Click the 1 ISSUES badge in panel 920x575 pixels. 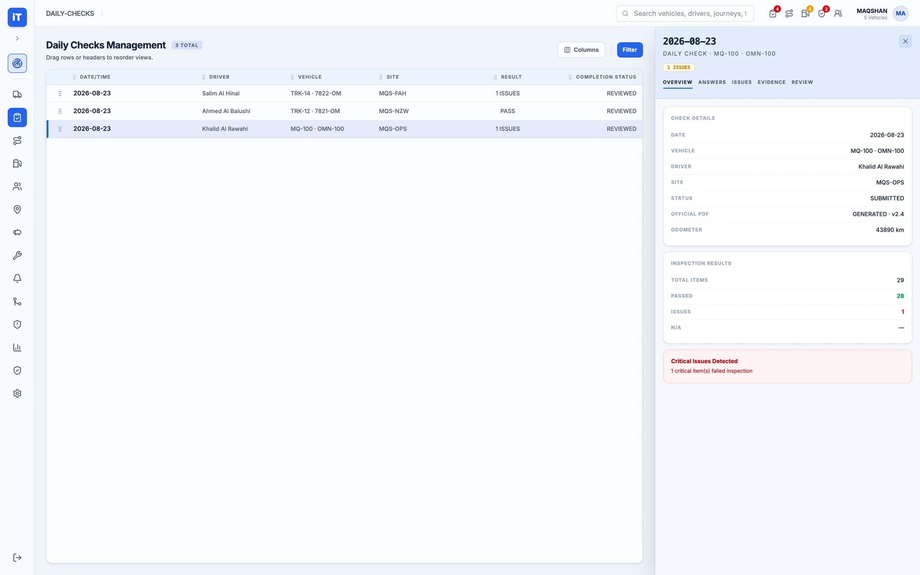click(x=678, y=67)
